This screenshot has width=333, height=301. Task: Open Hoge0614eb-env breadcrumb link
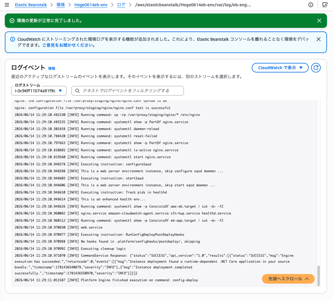point(91,5)
